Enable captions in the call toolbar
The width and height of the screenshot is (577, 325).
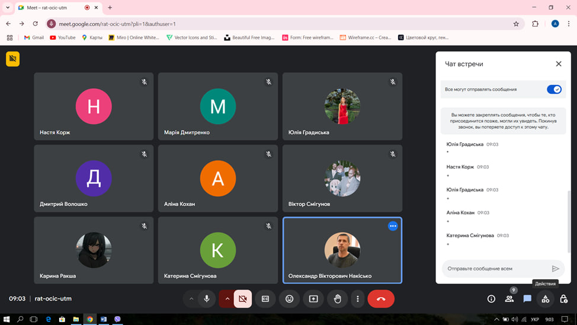[265, 299]
